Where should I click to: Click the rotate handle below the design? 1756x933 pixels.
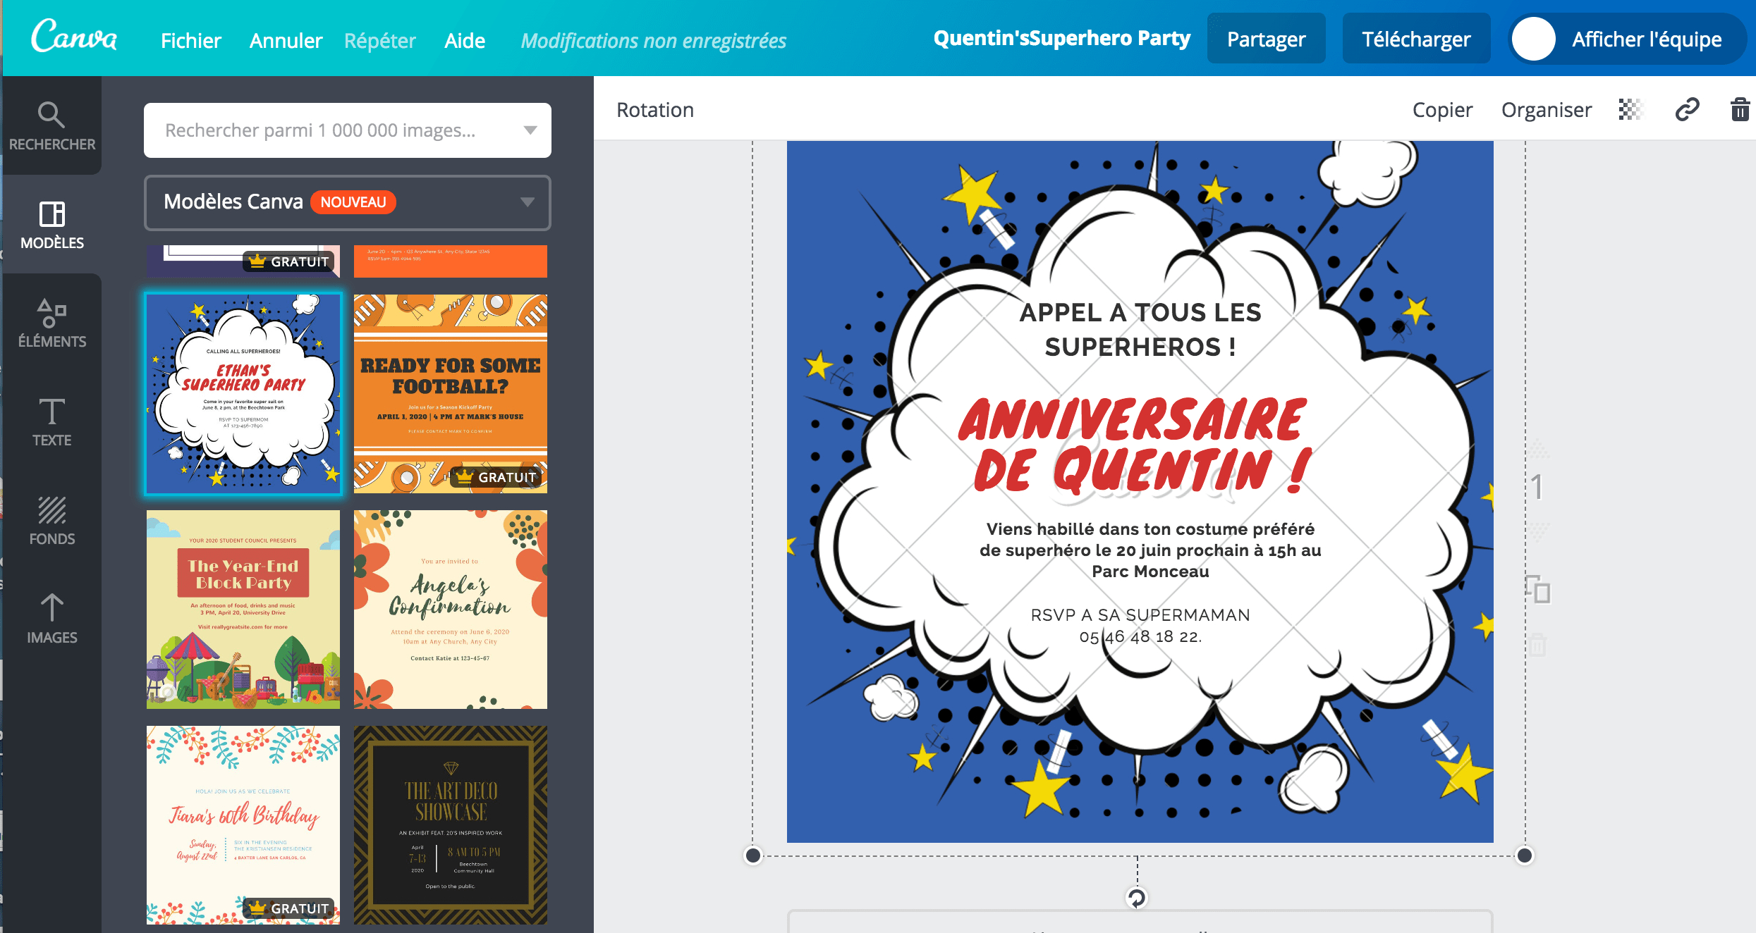(x=1136, y=898)
